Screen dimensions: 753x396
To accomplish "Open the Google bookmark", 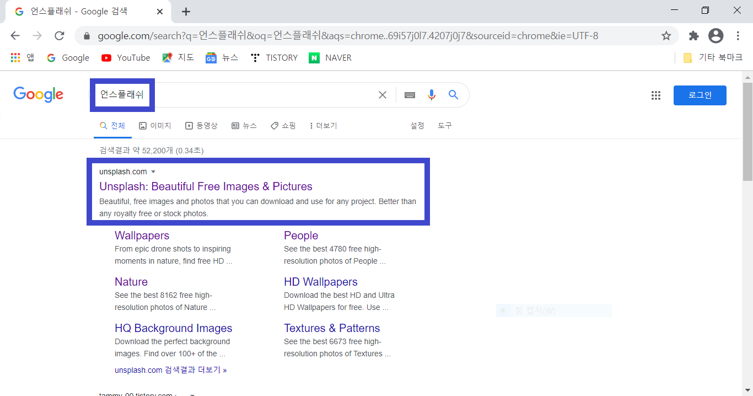I will (x=68, y=57).
